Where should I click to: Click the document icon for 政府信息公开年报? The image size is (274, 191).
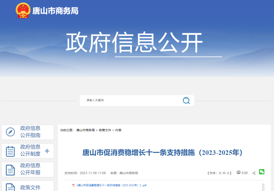pos(10,170)
